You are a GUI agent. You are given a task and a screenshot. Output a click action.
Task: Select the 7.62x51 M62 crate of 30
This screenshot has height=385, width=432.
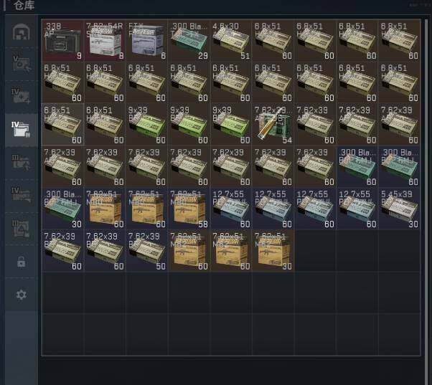pyautogui.click(x=273, y=251)
